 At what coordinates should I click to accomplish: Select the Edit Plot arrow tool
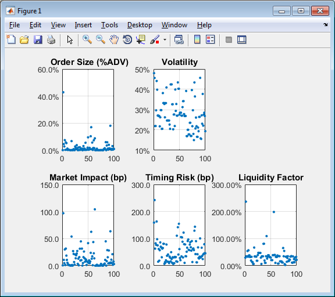pos(70,39)
